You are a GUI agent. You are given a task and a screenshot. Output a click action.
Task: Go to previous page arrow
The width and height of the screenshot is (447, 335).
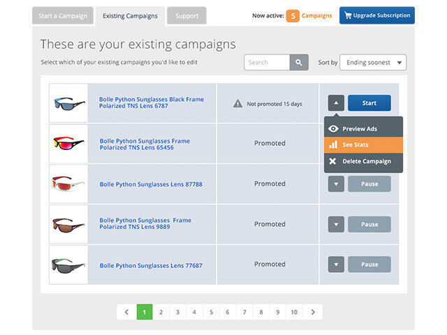(126, 312)
